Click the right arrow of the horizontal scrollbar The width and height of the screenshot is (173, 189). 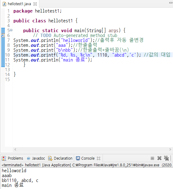170,149
